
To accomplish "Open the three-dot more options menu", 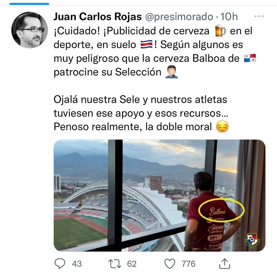I will (259, 16).
